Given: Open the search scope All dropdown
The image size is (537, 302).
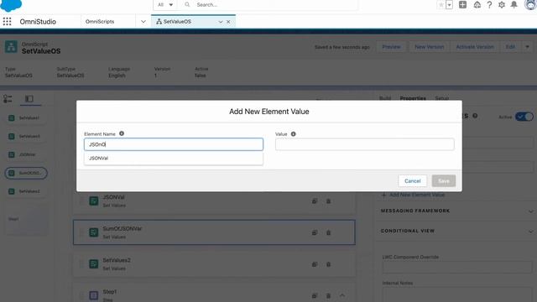Looking at the screenshot, I should [x=165, y=5].
